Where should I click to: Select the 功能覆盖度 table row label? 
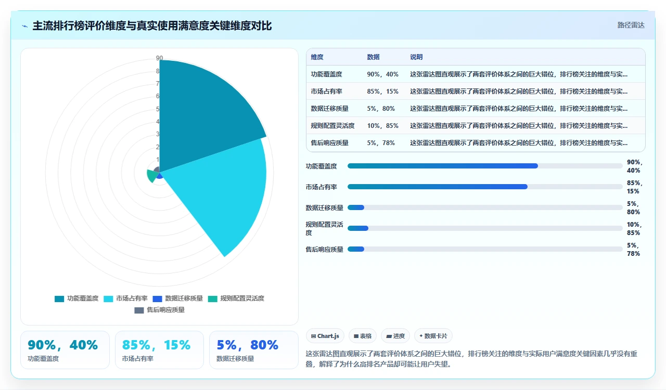[326, 74]
